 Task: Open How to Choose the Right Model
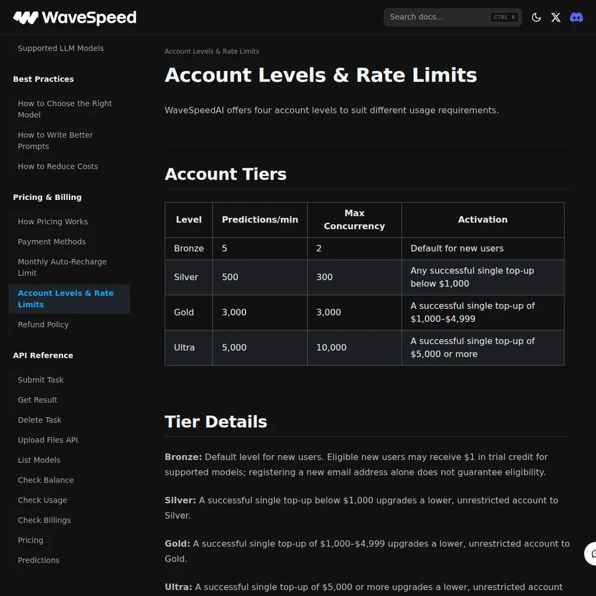coord(65,109)
